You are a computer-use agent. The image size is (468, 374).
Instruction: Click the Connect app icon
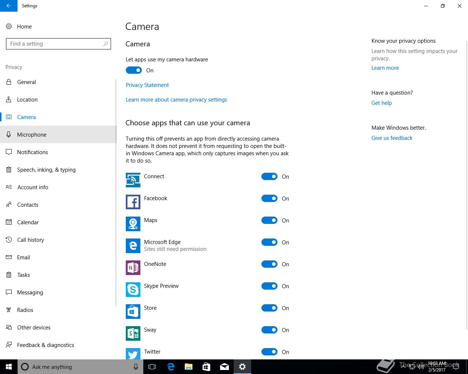133,180
